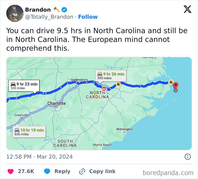Click the X logo icon

point(187,9)
